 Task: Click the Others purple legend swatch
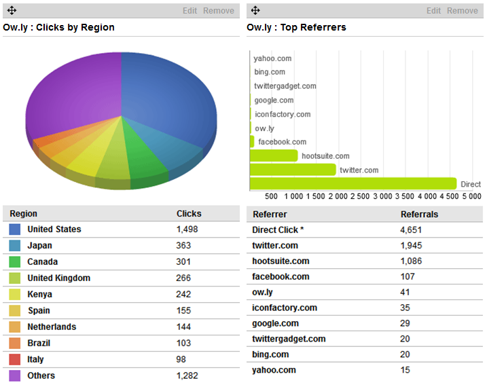click(x=14, y=376)
